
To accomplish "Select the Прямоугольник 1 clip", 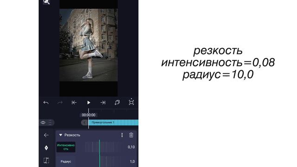I will (113, 122).
